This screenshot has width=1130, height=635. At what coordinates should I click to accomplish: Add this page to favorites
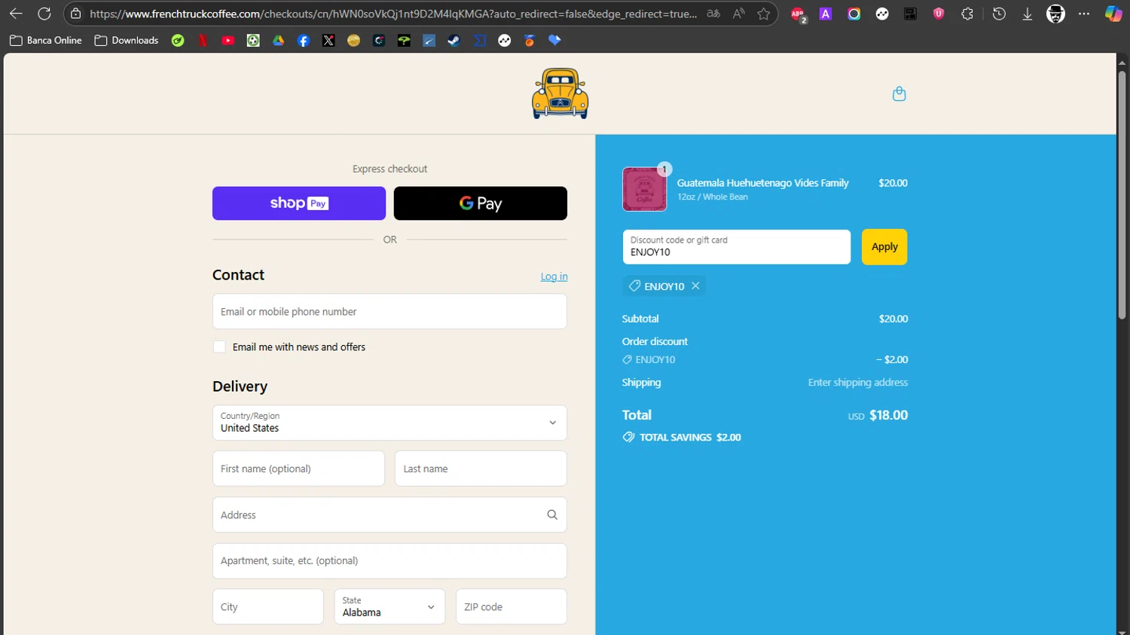coord(764,14)
